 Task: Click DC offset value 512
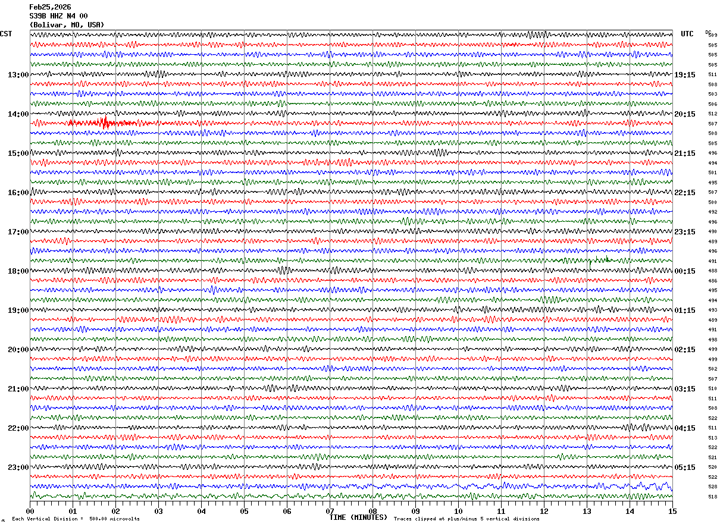click(x=712, y=114)
